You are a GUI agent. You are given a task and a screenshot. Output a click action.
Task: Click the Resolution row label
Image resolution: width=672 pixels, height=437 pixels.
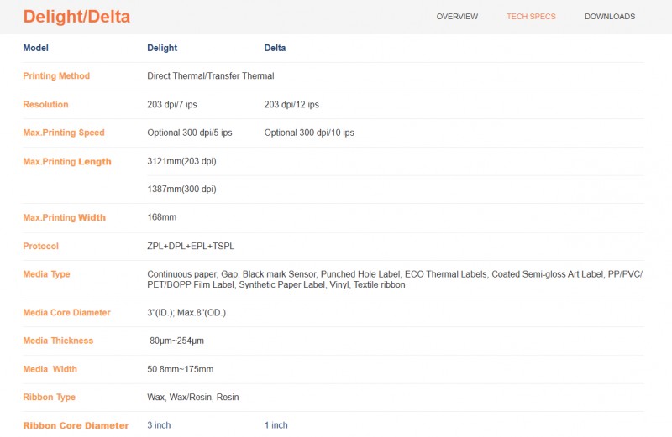click(45, 105)
